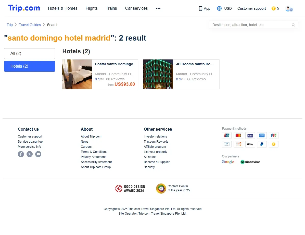Open the USD currency selector
The width and height of the screenshot is (305, 235).
(x=228, y=9)
